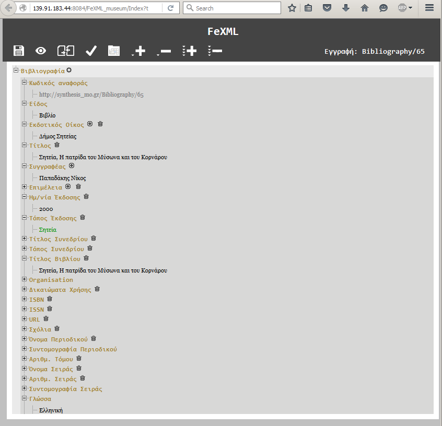This screenshot has height=426, width=442.
Task: Collapse the Βιβλιογραφία root node
Action: [x=16, y=70]
